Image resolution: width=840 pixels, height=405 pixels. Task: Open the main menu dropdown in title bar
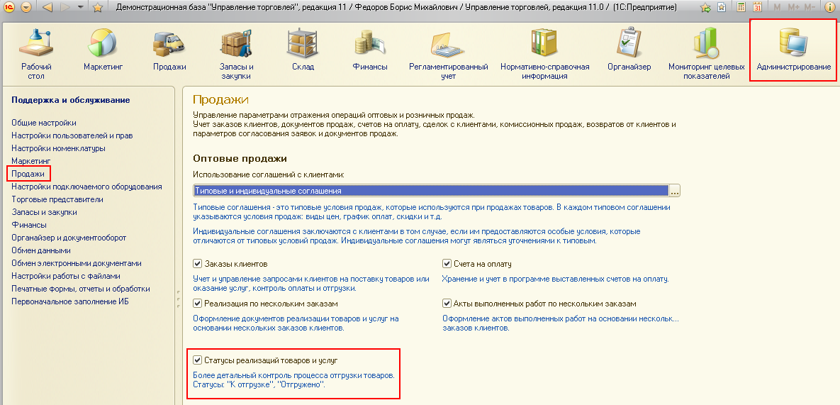(x=26, y=7)
